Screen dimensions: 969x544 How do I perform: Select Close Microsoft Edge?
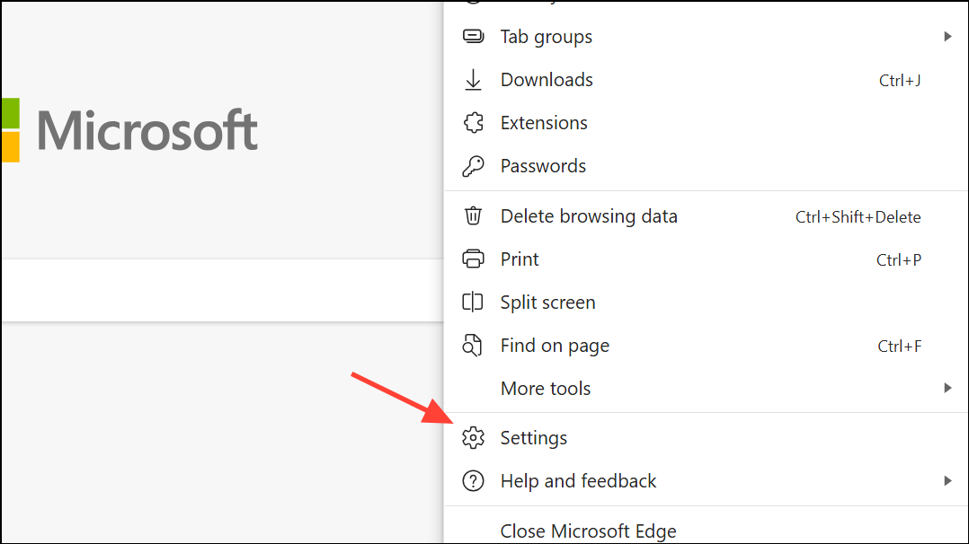pos(707,528)
